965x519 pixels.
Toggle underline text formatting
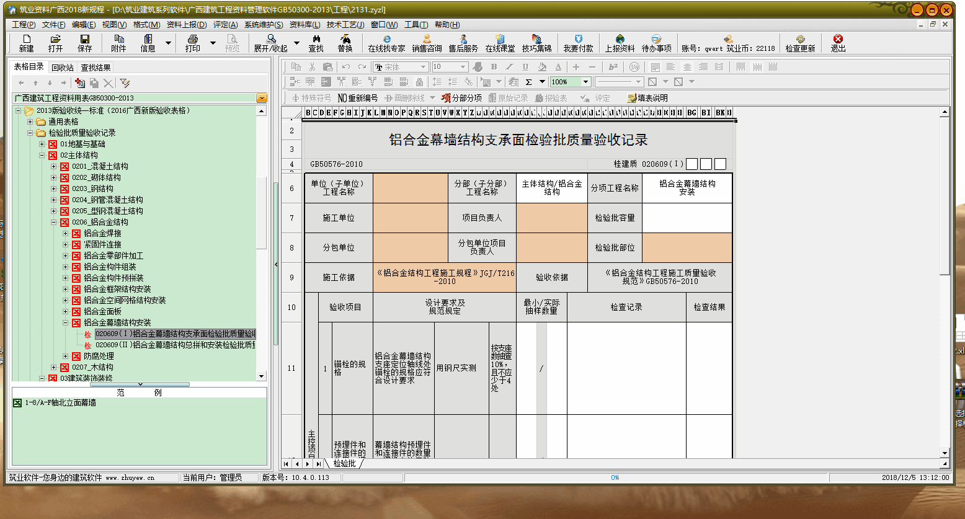point(525,67)
